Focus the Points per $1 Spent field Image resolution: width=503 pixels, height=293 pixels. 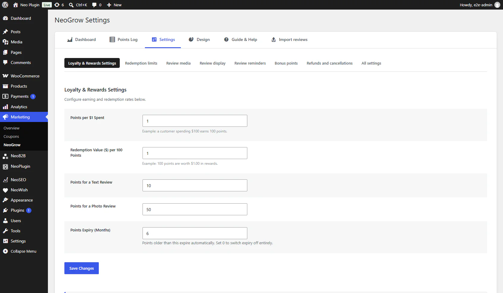point(195,121)
